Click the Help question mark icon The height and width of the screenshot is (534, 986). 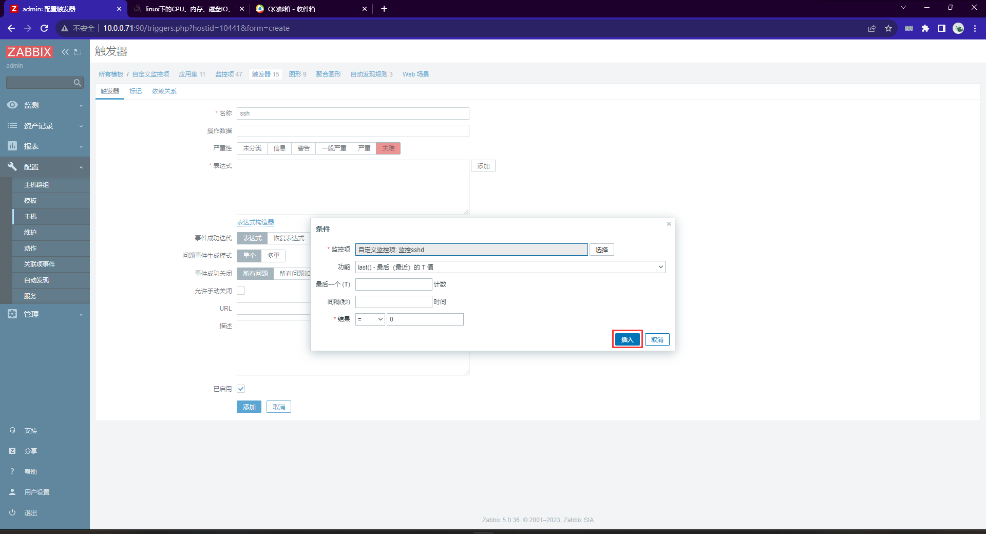click(x=12, y=471)
